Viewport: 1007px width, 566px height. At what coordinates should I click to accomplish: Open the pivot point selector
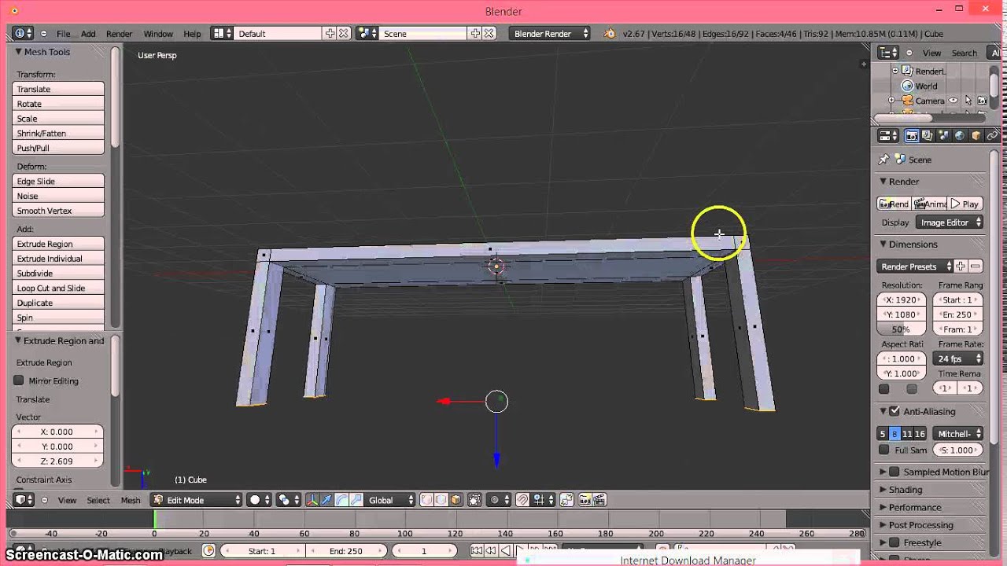[x=289, y=500]
